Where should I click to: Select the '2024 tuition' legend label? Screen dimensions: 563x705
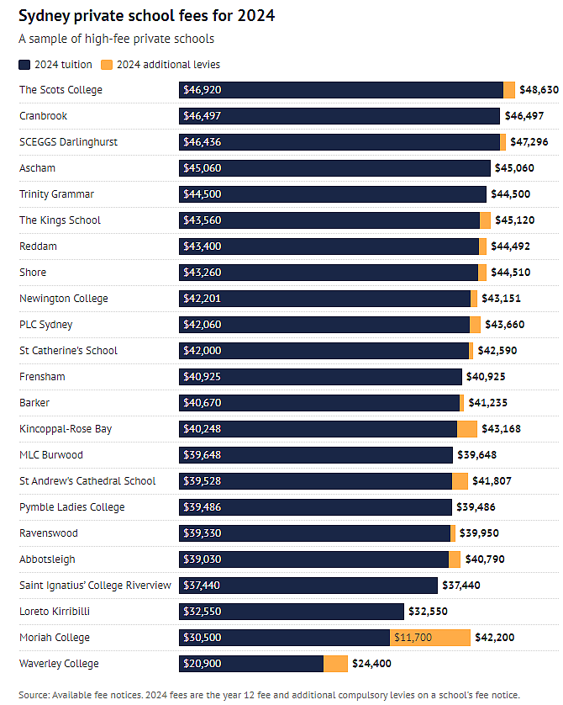(63, 65)
